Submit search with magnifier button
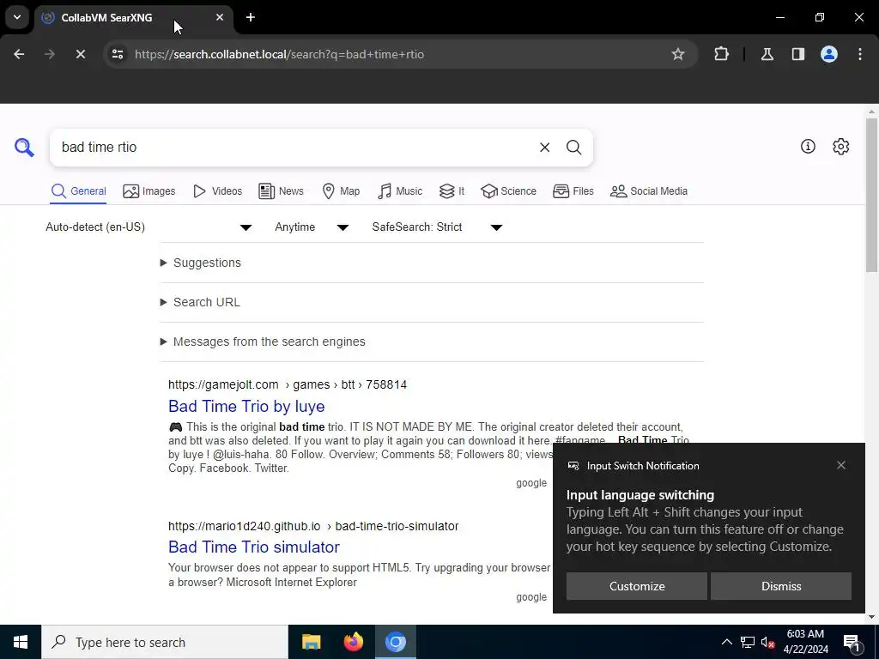The width and height of the screenshot is (879, 659). point(573,148)
